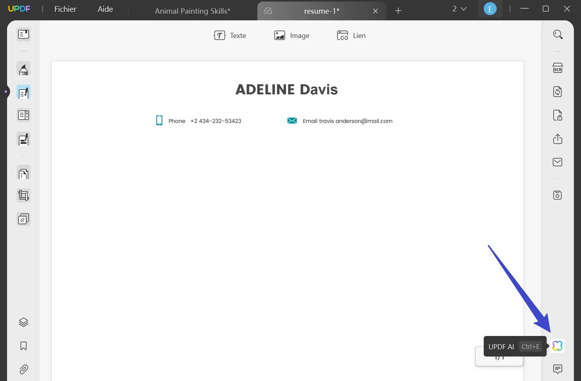The width and height of the screenshot is (581, 381).
Task: Launch the UPDF AI assistant
Action: tap(557, 346)
